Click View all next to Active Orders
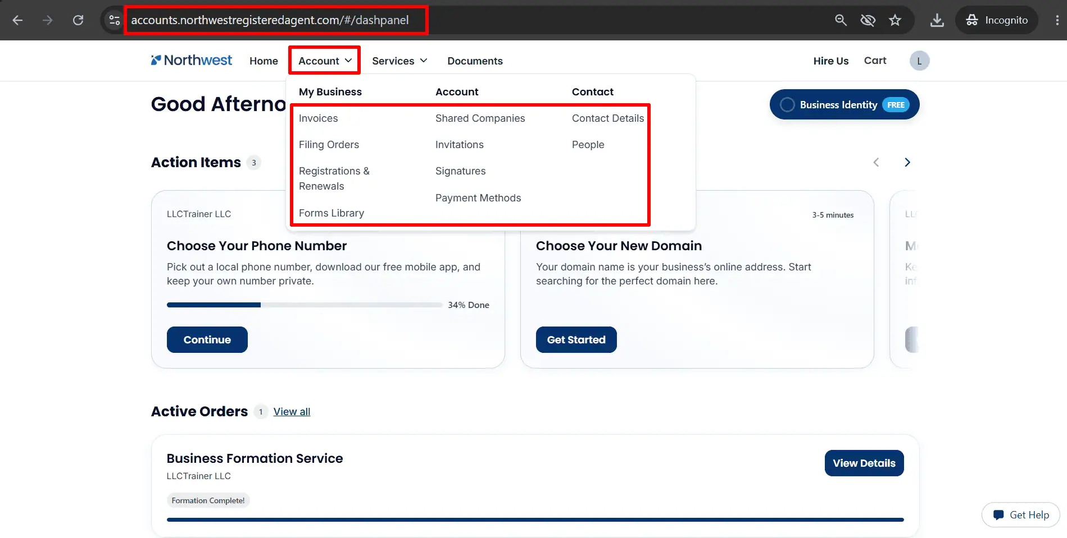1067x538 pixels. tap(292, 411)
